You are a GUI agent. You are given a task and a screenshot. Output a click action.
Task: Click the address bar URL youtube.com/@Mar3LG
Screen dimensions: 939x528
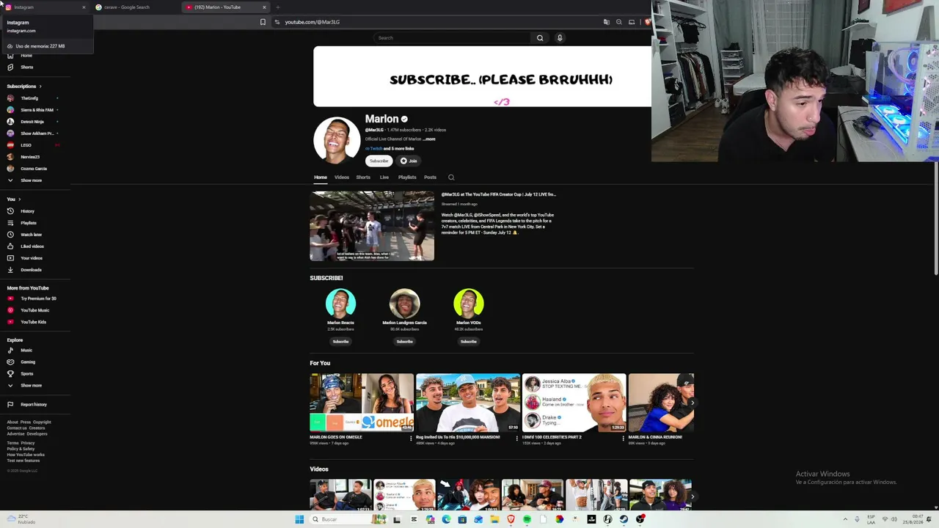[x=313, y=22]
